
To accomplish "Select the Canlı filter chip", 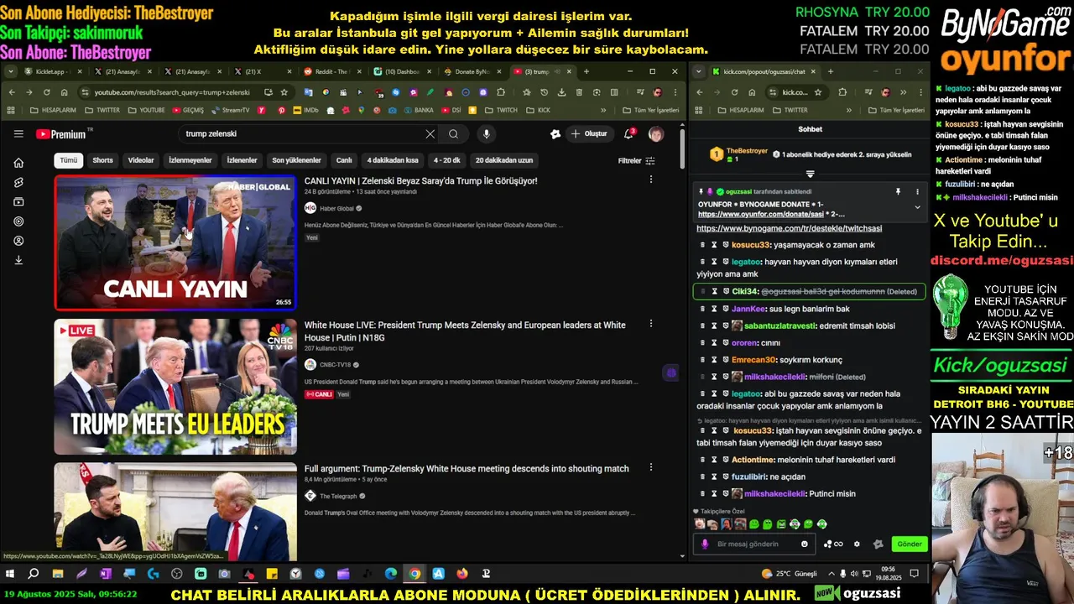I will click(x=344, y=160).
